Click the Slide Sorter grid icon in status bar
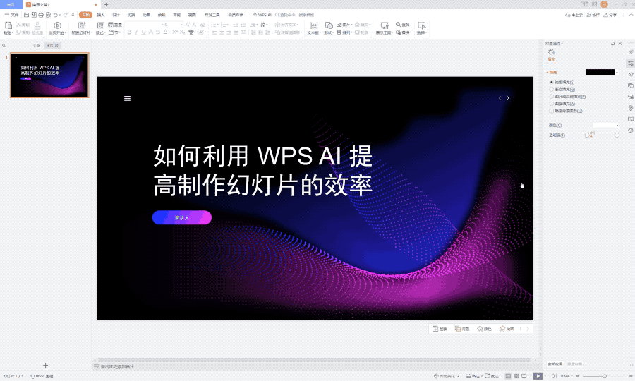 516,376
